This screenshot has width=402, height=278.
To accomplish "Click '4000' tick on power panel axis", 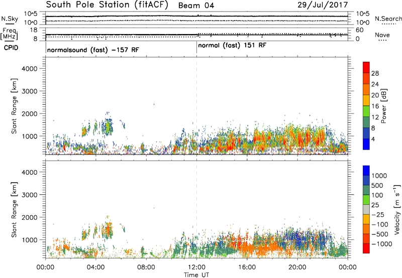I will [x=30, y=69].
